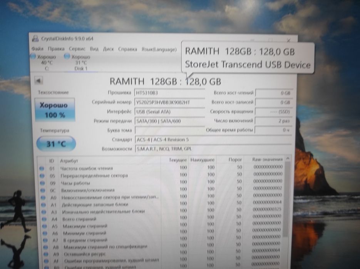This screenshot has height=269, width=360.
Task: Click the 31 °C temperature button
Action: (x=56, y=144)
